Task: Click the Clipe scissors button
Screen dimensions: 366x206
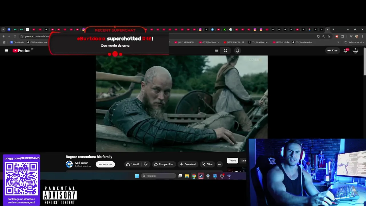Action: [x=207, y=164]
